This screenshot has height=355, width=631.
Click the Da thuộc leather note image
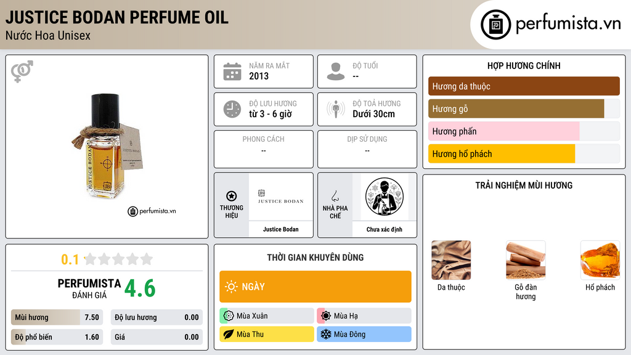coord(451,260)
